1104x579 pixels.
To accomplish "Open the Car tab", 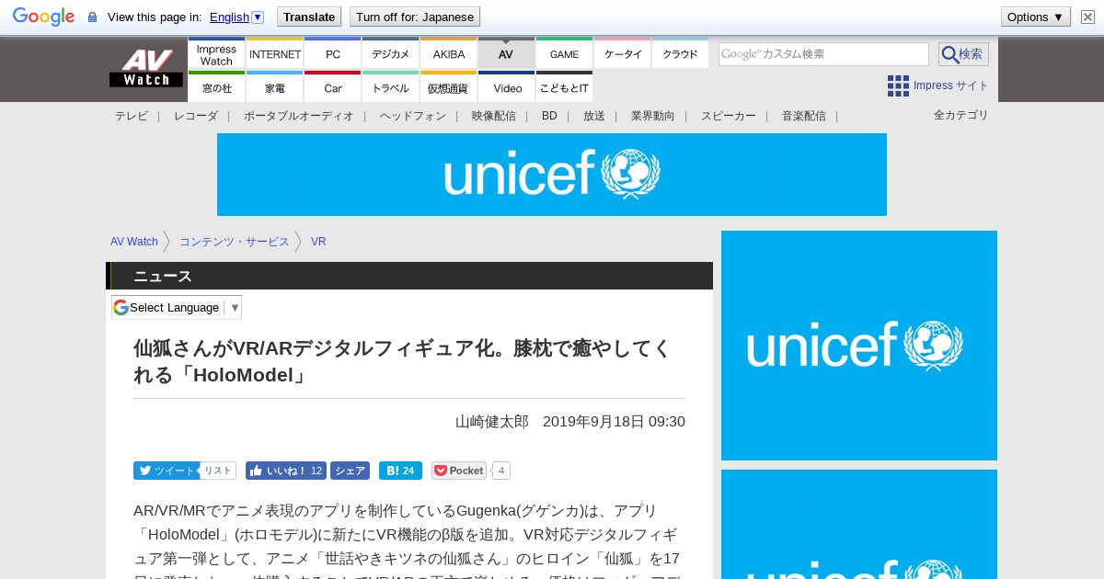I will (x=332, y=87).
